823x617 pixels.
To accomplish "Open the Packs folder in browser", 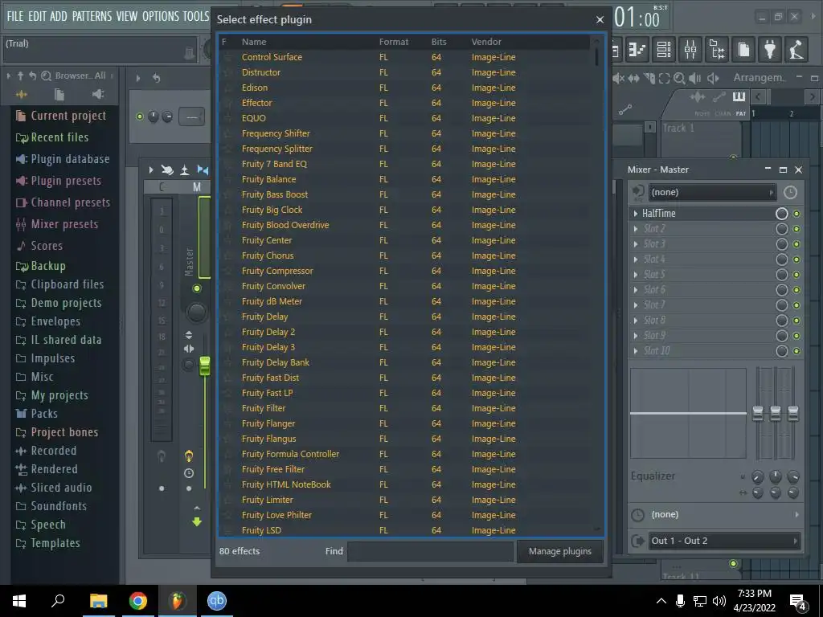I will point(44,414).
